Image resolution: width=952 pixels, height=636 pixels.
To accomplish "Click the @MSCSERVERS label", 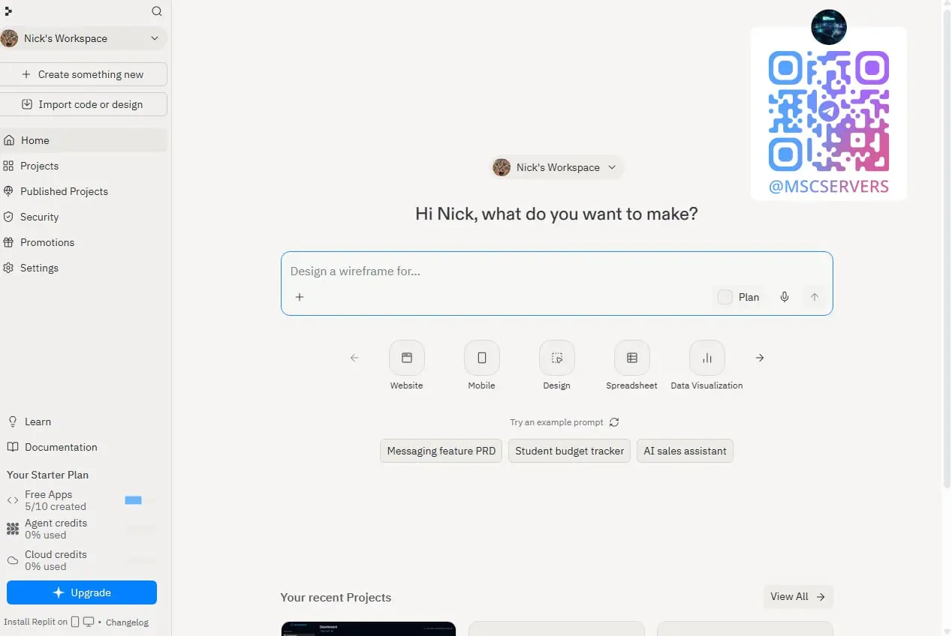I will click(x=829, y=187).
